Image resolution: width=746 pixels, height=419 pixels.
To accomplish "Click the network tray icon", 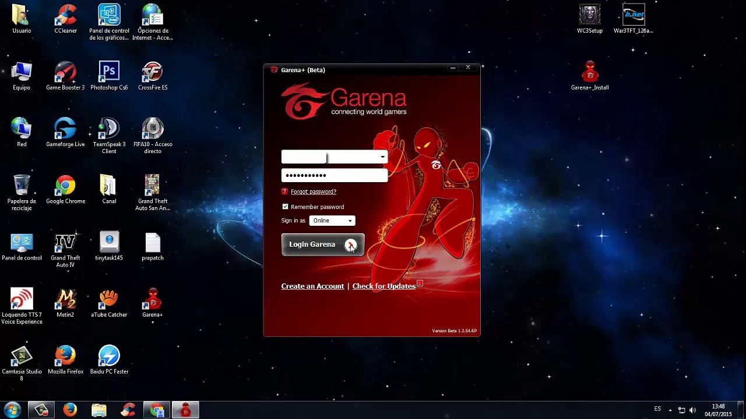I will point(681,410).
